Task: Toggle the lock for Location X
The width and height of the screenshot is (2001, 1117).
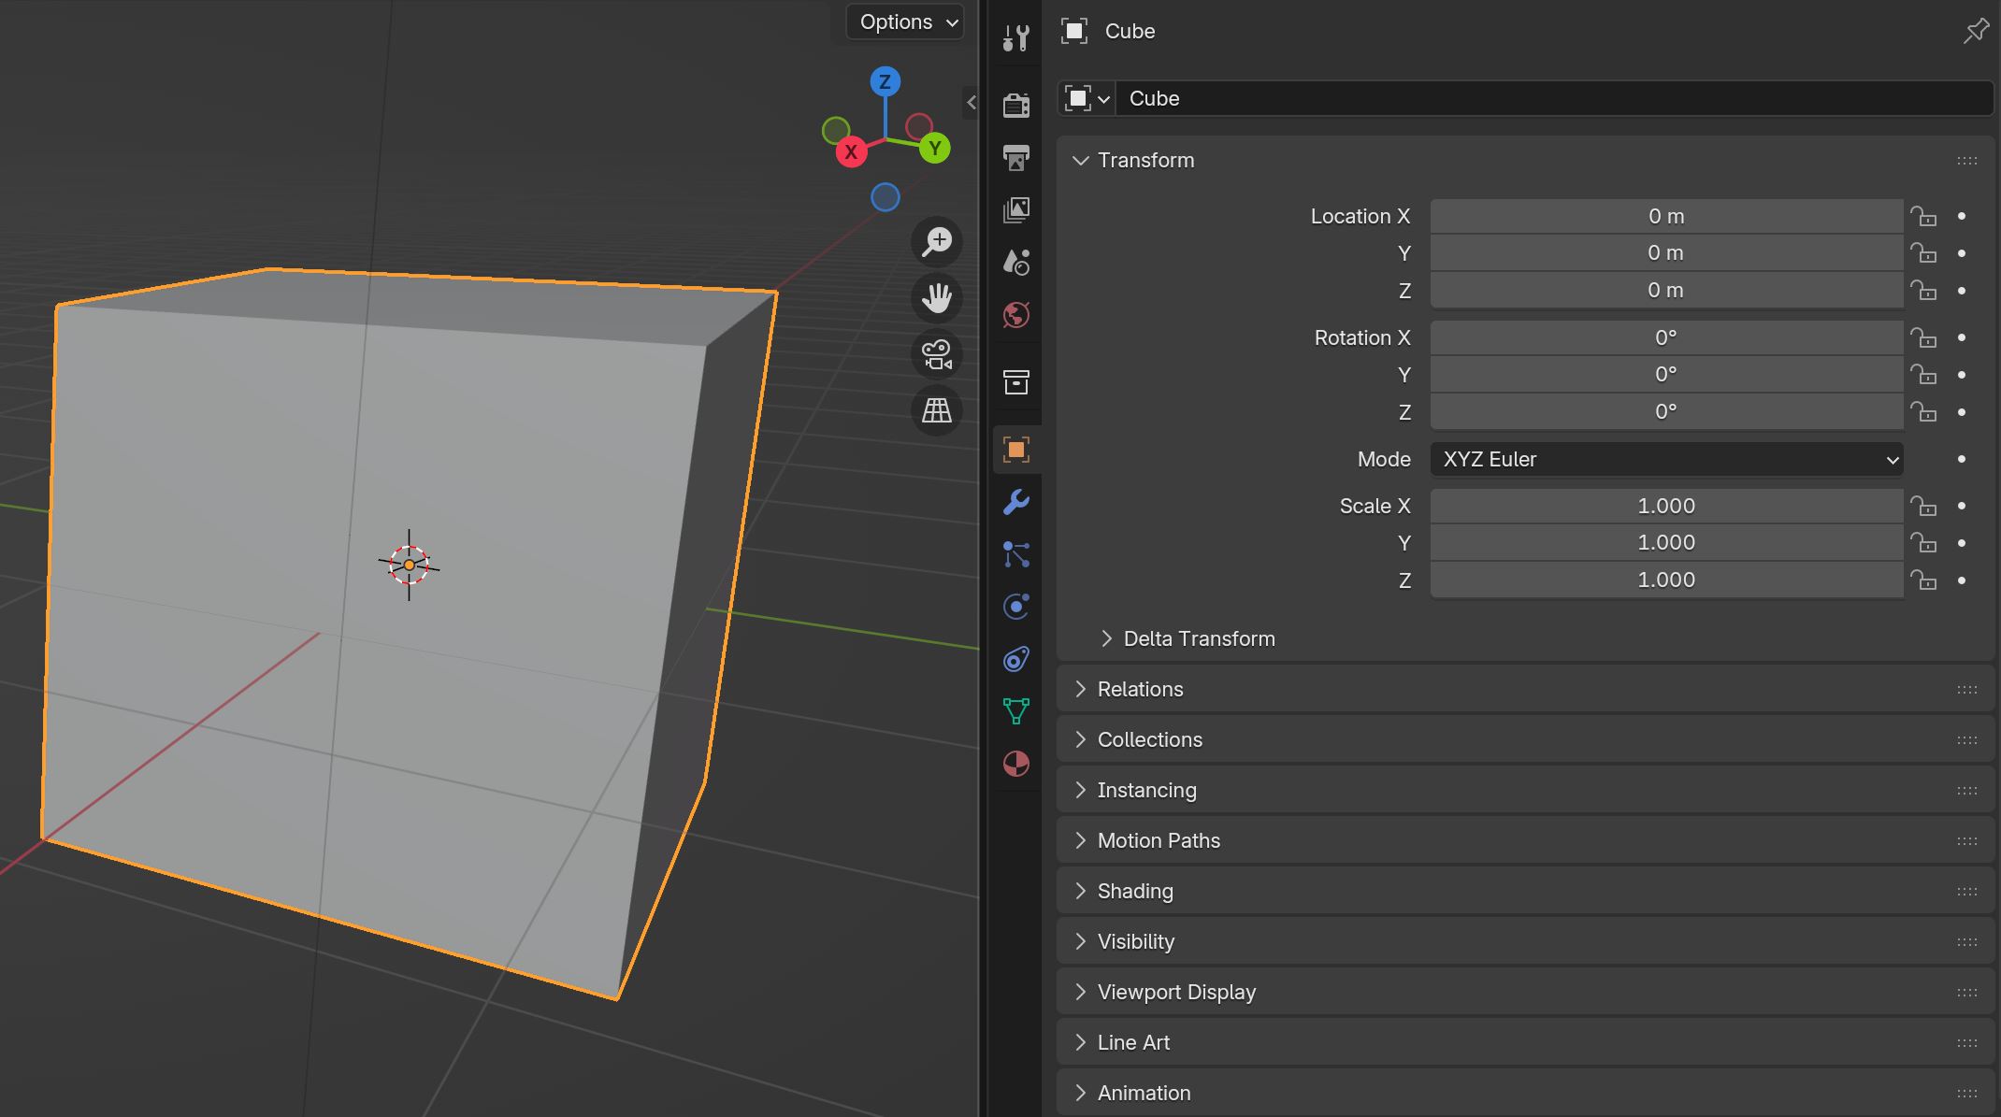Action: [x=1922, y=217]
